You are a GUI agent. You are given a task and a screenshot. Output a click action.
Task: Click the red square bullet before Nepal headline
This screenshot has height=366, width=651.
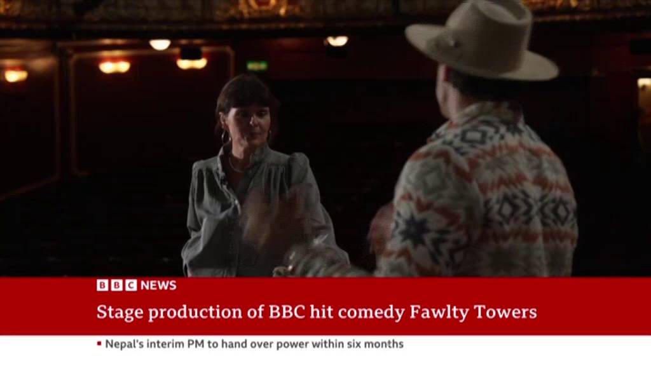[99, 343]
